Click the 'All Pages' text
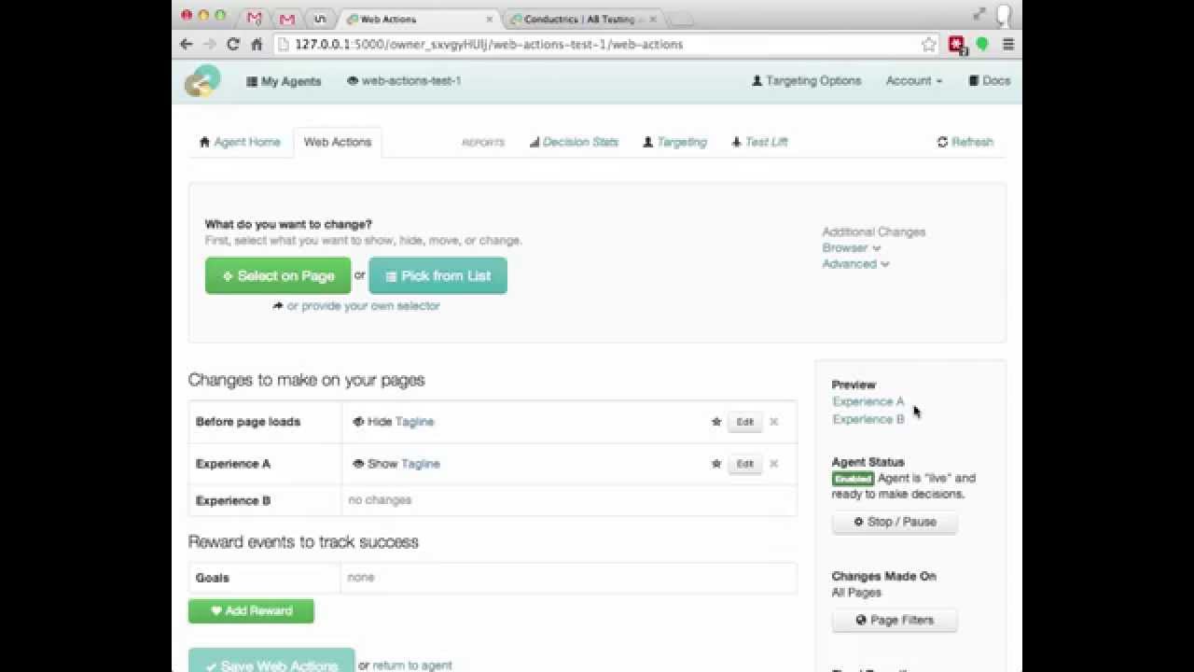Viewport: 1194px width, 672px height. (856, 593)
